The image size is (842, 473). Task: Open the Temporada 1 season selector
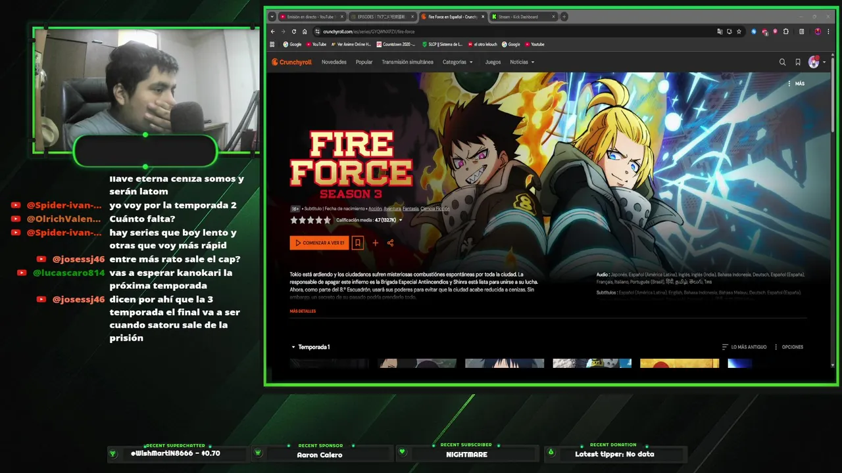click(x=310, y=347)
